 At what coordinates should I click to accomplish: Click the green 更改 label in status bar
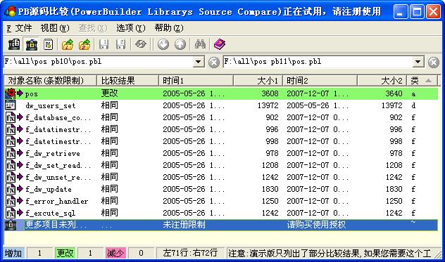coord(65,253)
